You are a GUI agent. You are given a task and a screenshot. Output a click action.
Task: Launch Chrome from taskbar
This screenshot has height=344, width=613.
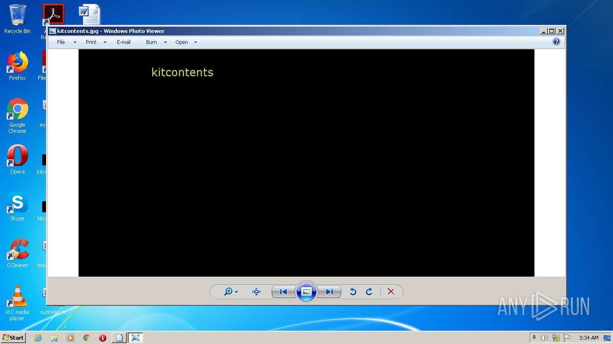point(87,338)
